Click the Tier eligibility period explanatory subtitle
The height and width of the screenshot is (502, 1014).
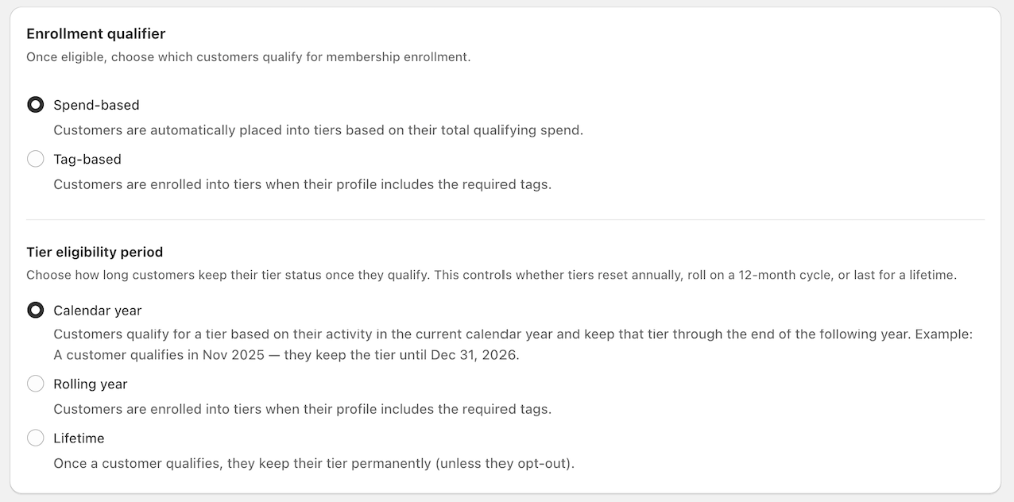tap(491, 276)
